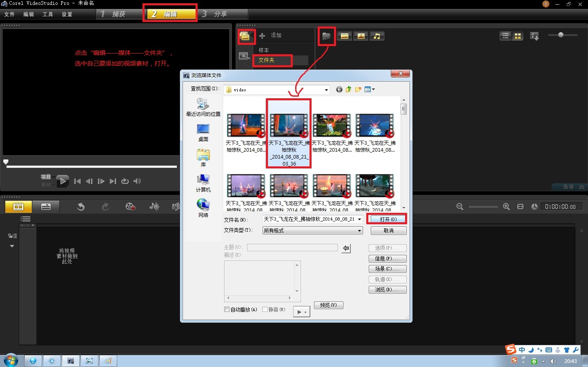Open the 文件 menu
The width and height of the screenshot is (588, 367).
pos(9,14)
